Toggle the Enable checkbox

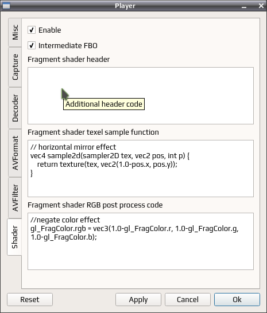[32, 30]
